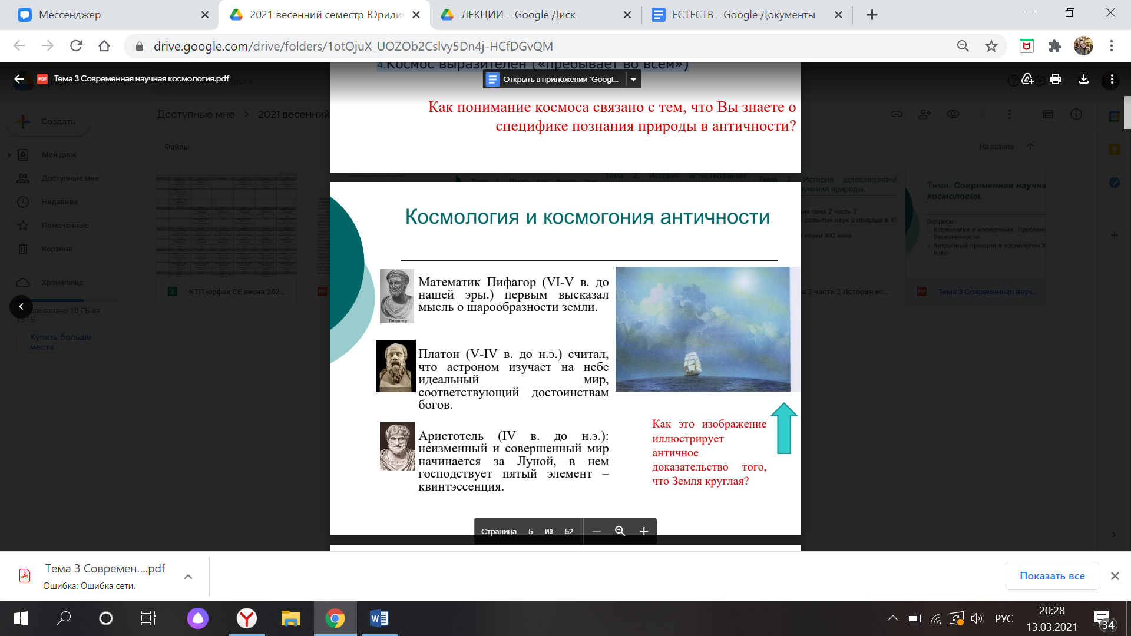Open notification center with 34 badge
This screenshot has height=636, width=1131.
click(1104, 620)
